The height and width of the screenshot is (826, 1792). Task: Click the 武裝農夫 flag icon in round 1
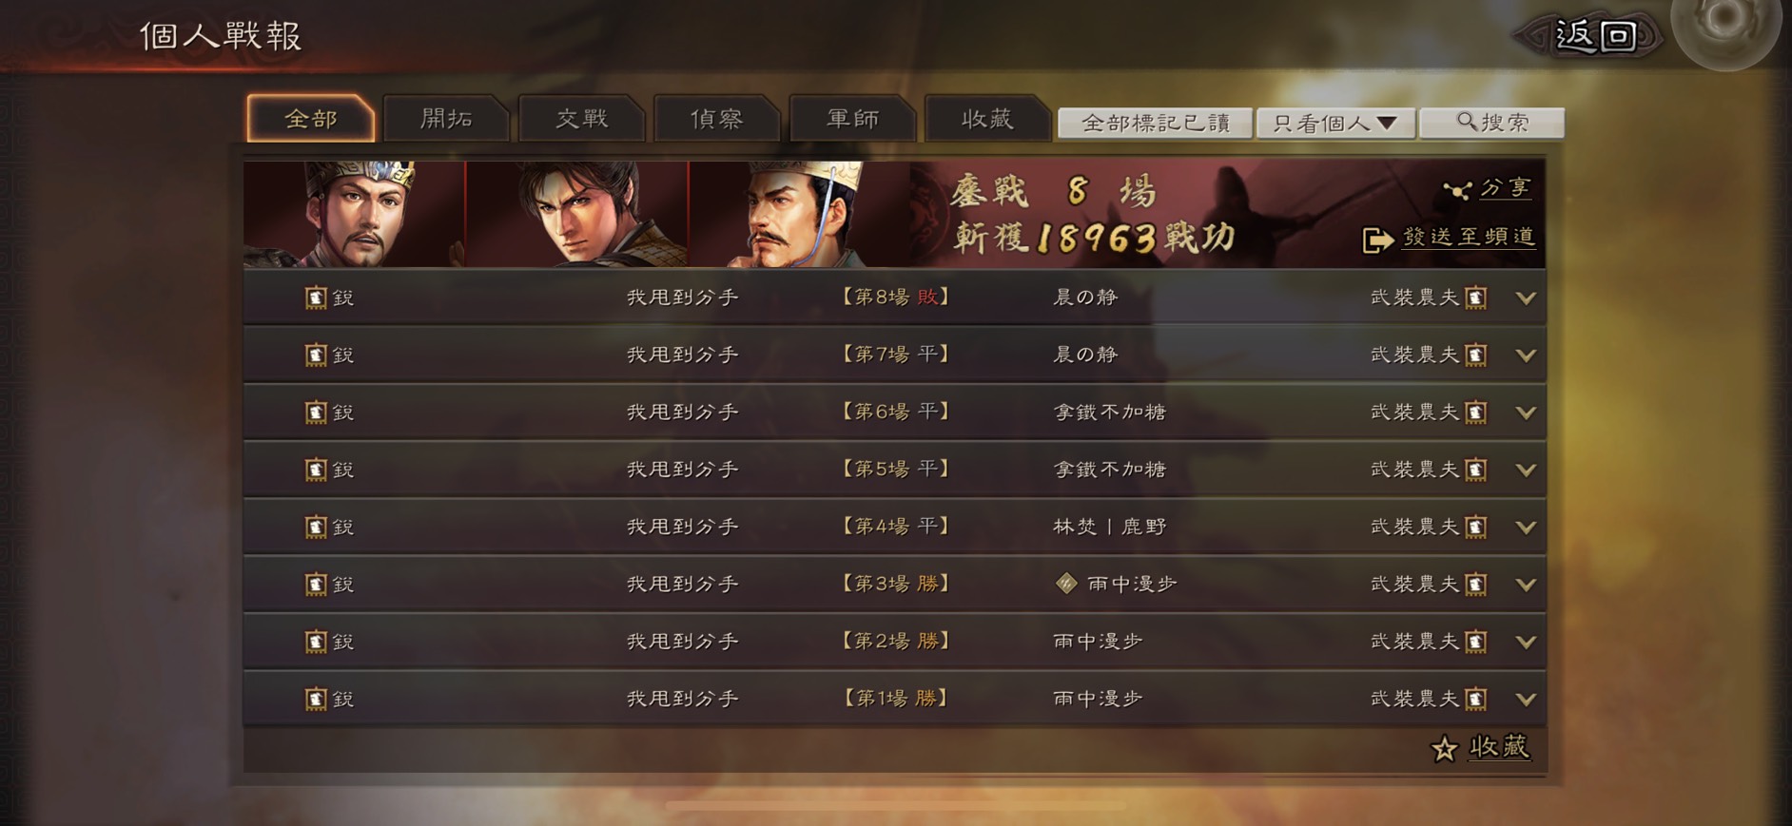click(1476, 699)
